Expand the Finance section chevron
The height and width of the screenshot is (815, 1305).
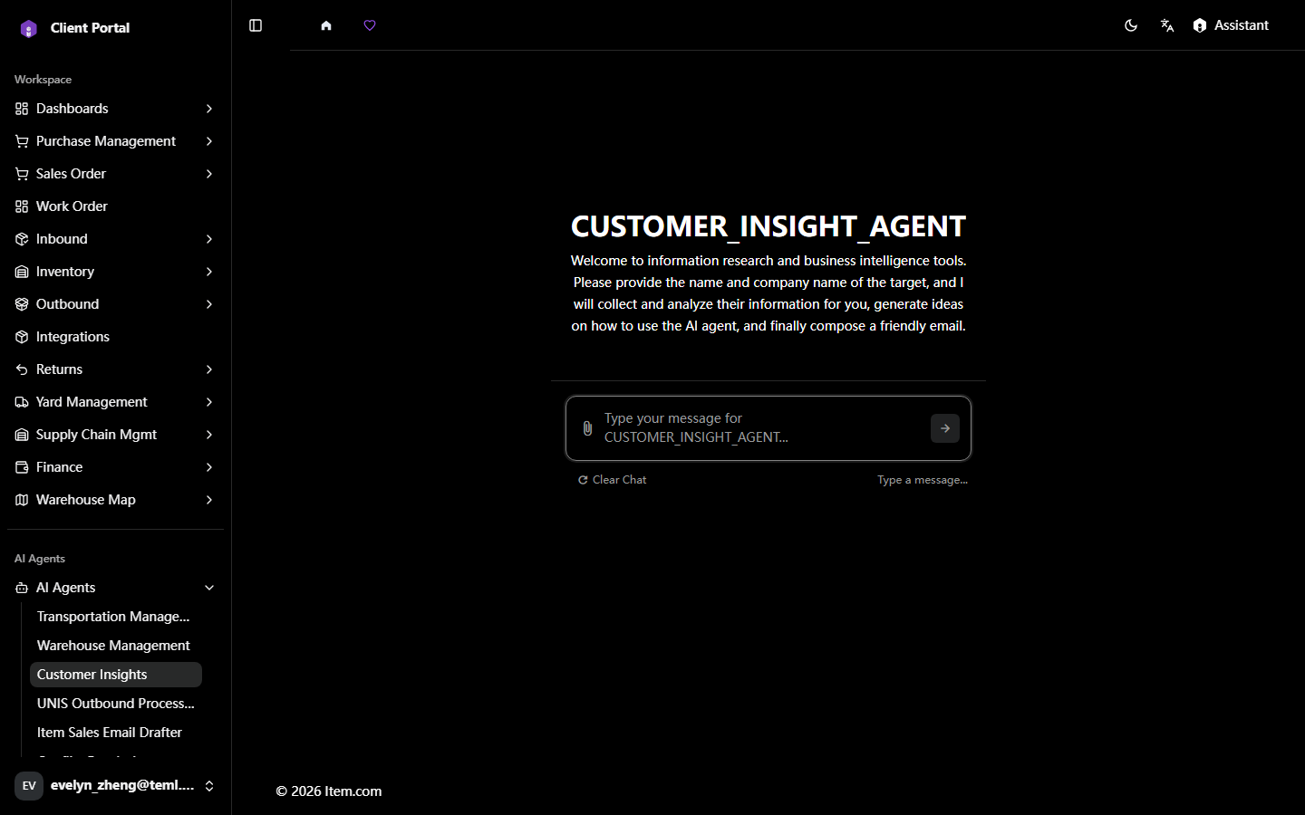pyautogui.click(x=209, y=467)
